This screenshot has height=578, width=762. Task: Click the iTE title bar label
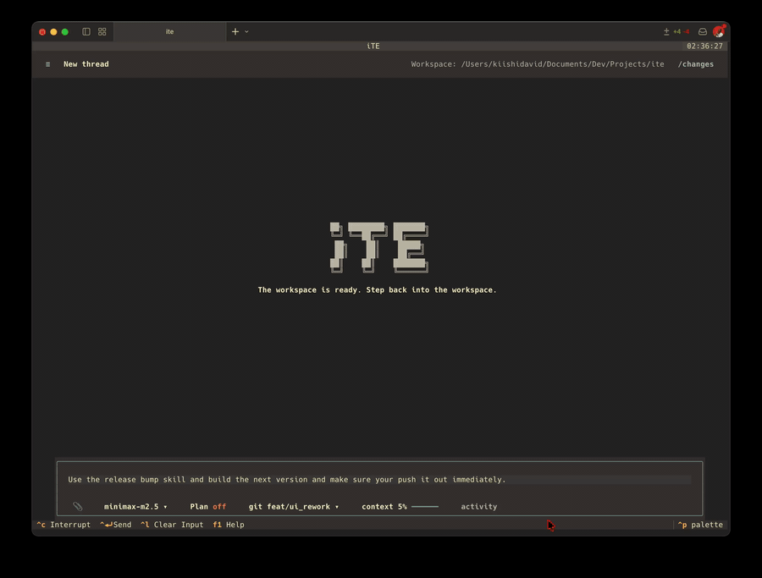tap(373, 47)
